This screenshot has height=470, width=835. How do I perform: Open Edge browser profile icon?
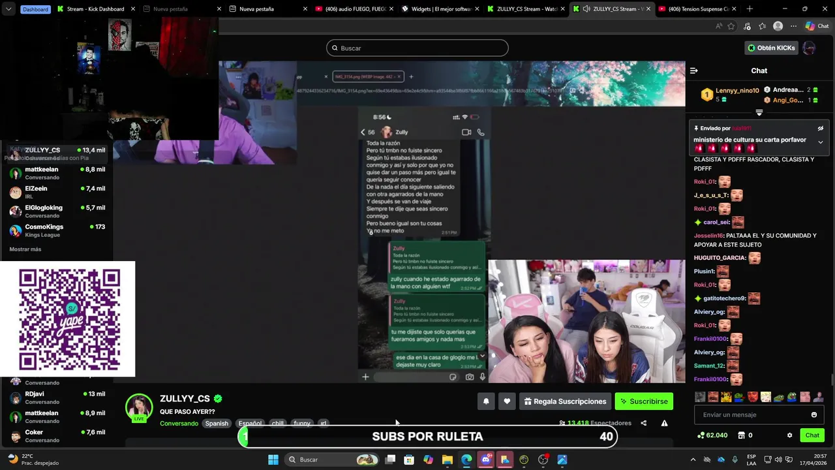778,26
